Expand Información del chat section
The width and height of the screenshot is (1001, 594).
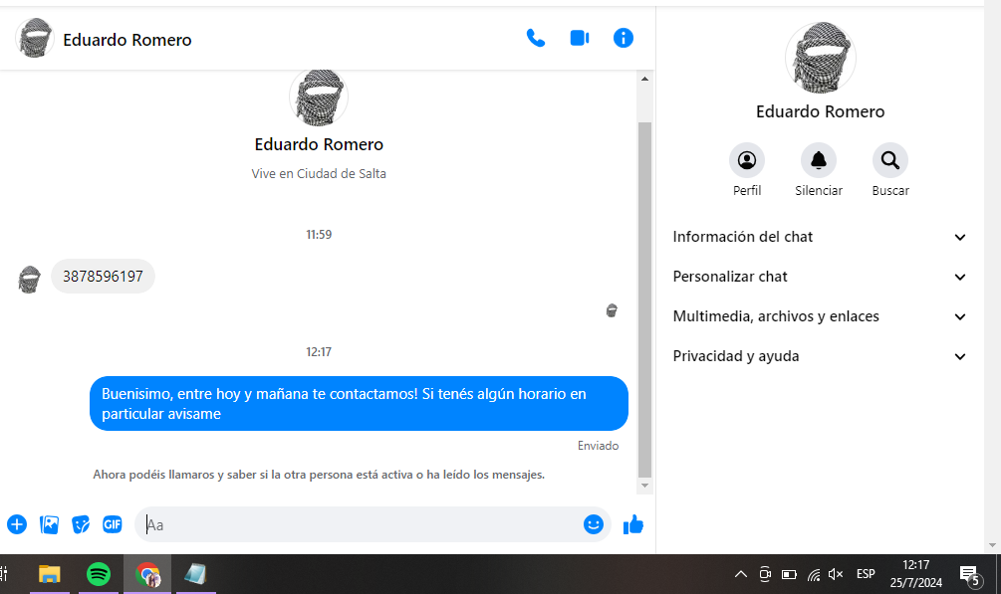coord(820,237)
